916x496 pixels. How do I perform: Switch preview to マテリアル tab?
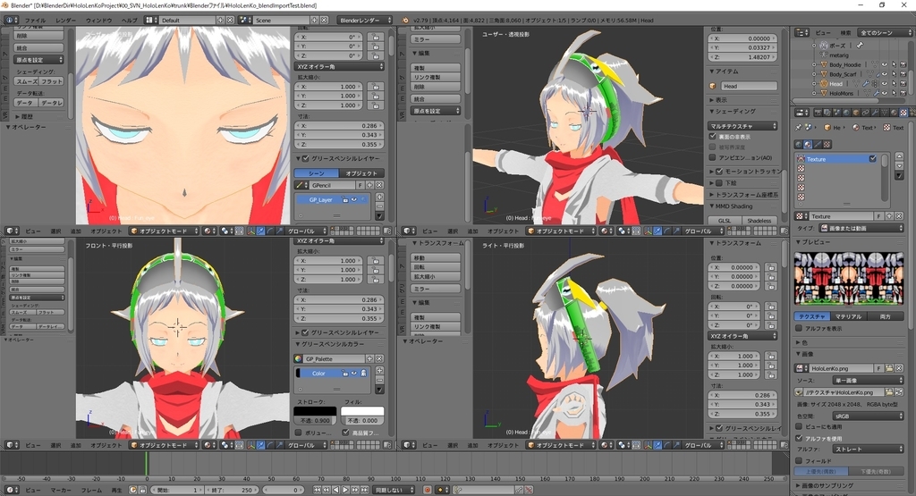(x=848, y=316)
